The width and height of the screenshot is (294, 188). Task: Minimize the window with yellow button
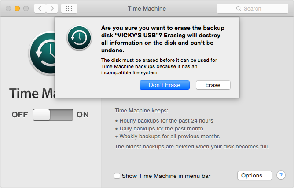click(x=17, y=8)
